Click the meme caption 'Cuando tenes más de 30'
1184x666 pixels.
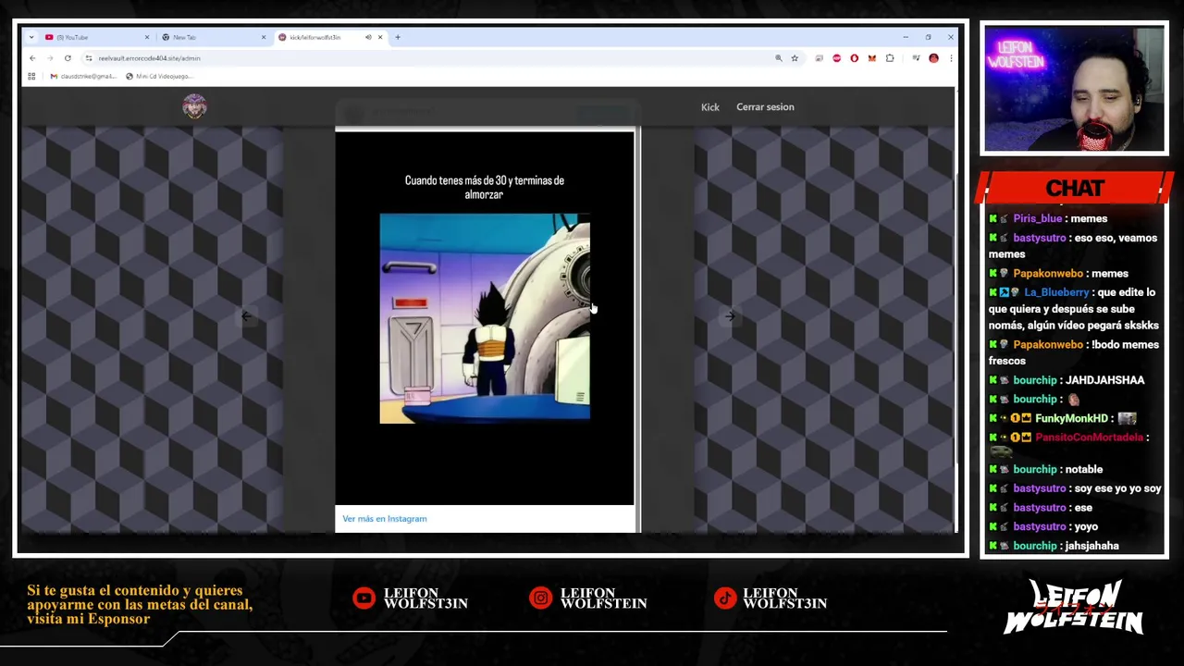pyautogui.click(x=485, y=187)
